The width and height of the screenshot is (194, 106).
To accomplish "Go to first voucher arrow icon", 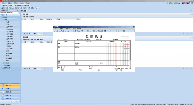I will coord(108,31).
